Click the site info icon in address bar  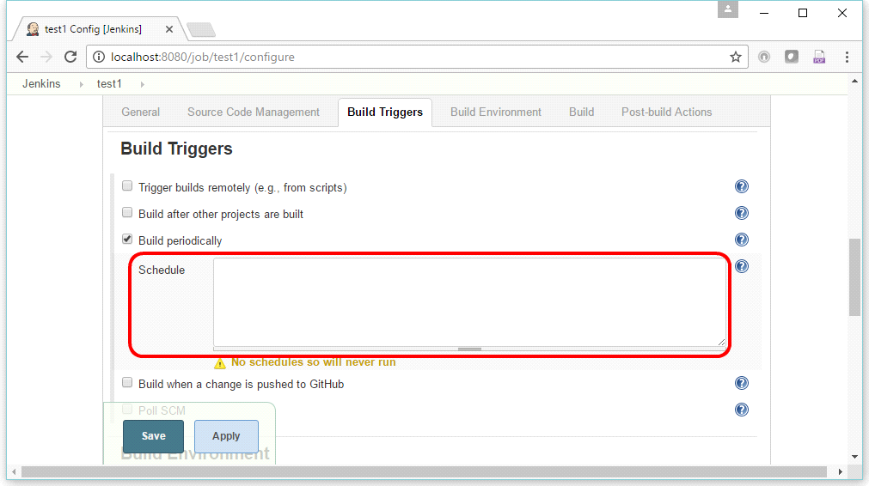[99, 57]
